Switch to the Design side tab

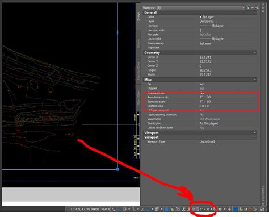pyautogui.click(x=138, y=16)
